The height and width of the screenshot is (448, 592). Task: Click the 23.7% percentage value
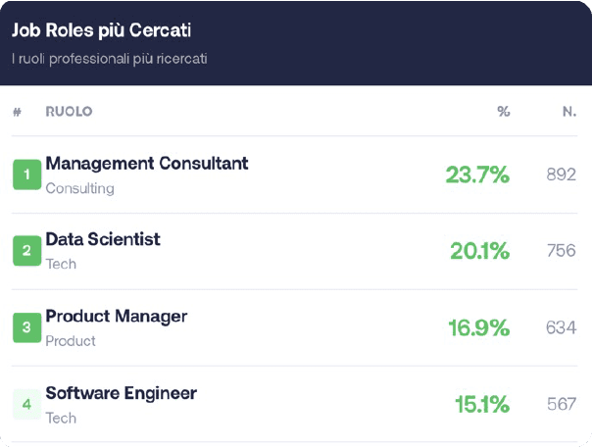[477, 175]
